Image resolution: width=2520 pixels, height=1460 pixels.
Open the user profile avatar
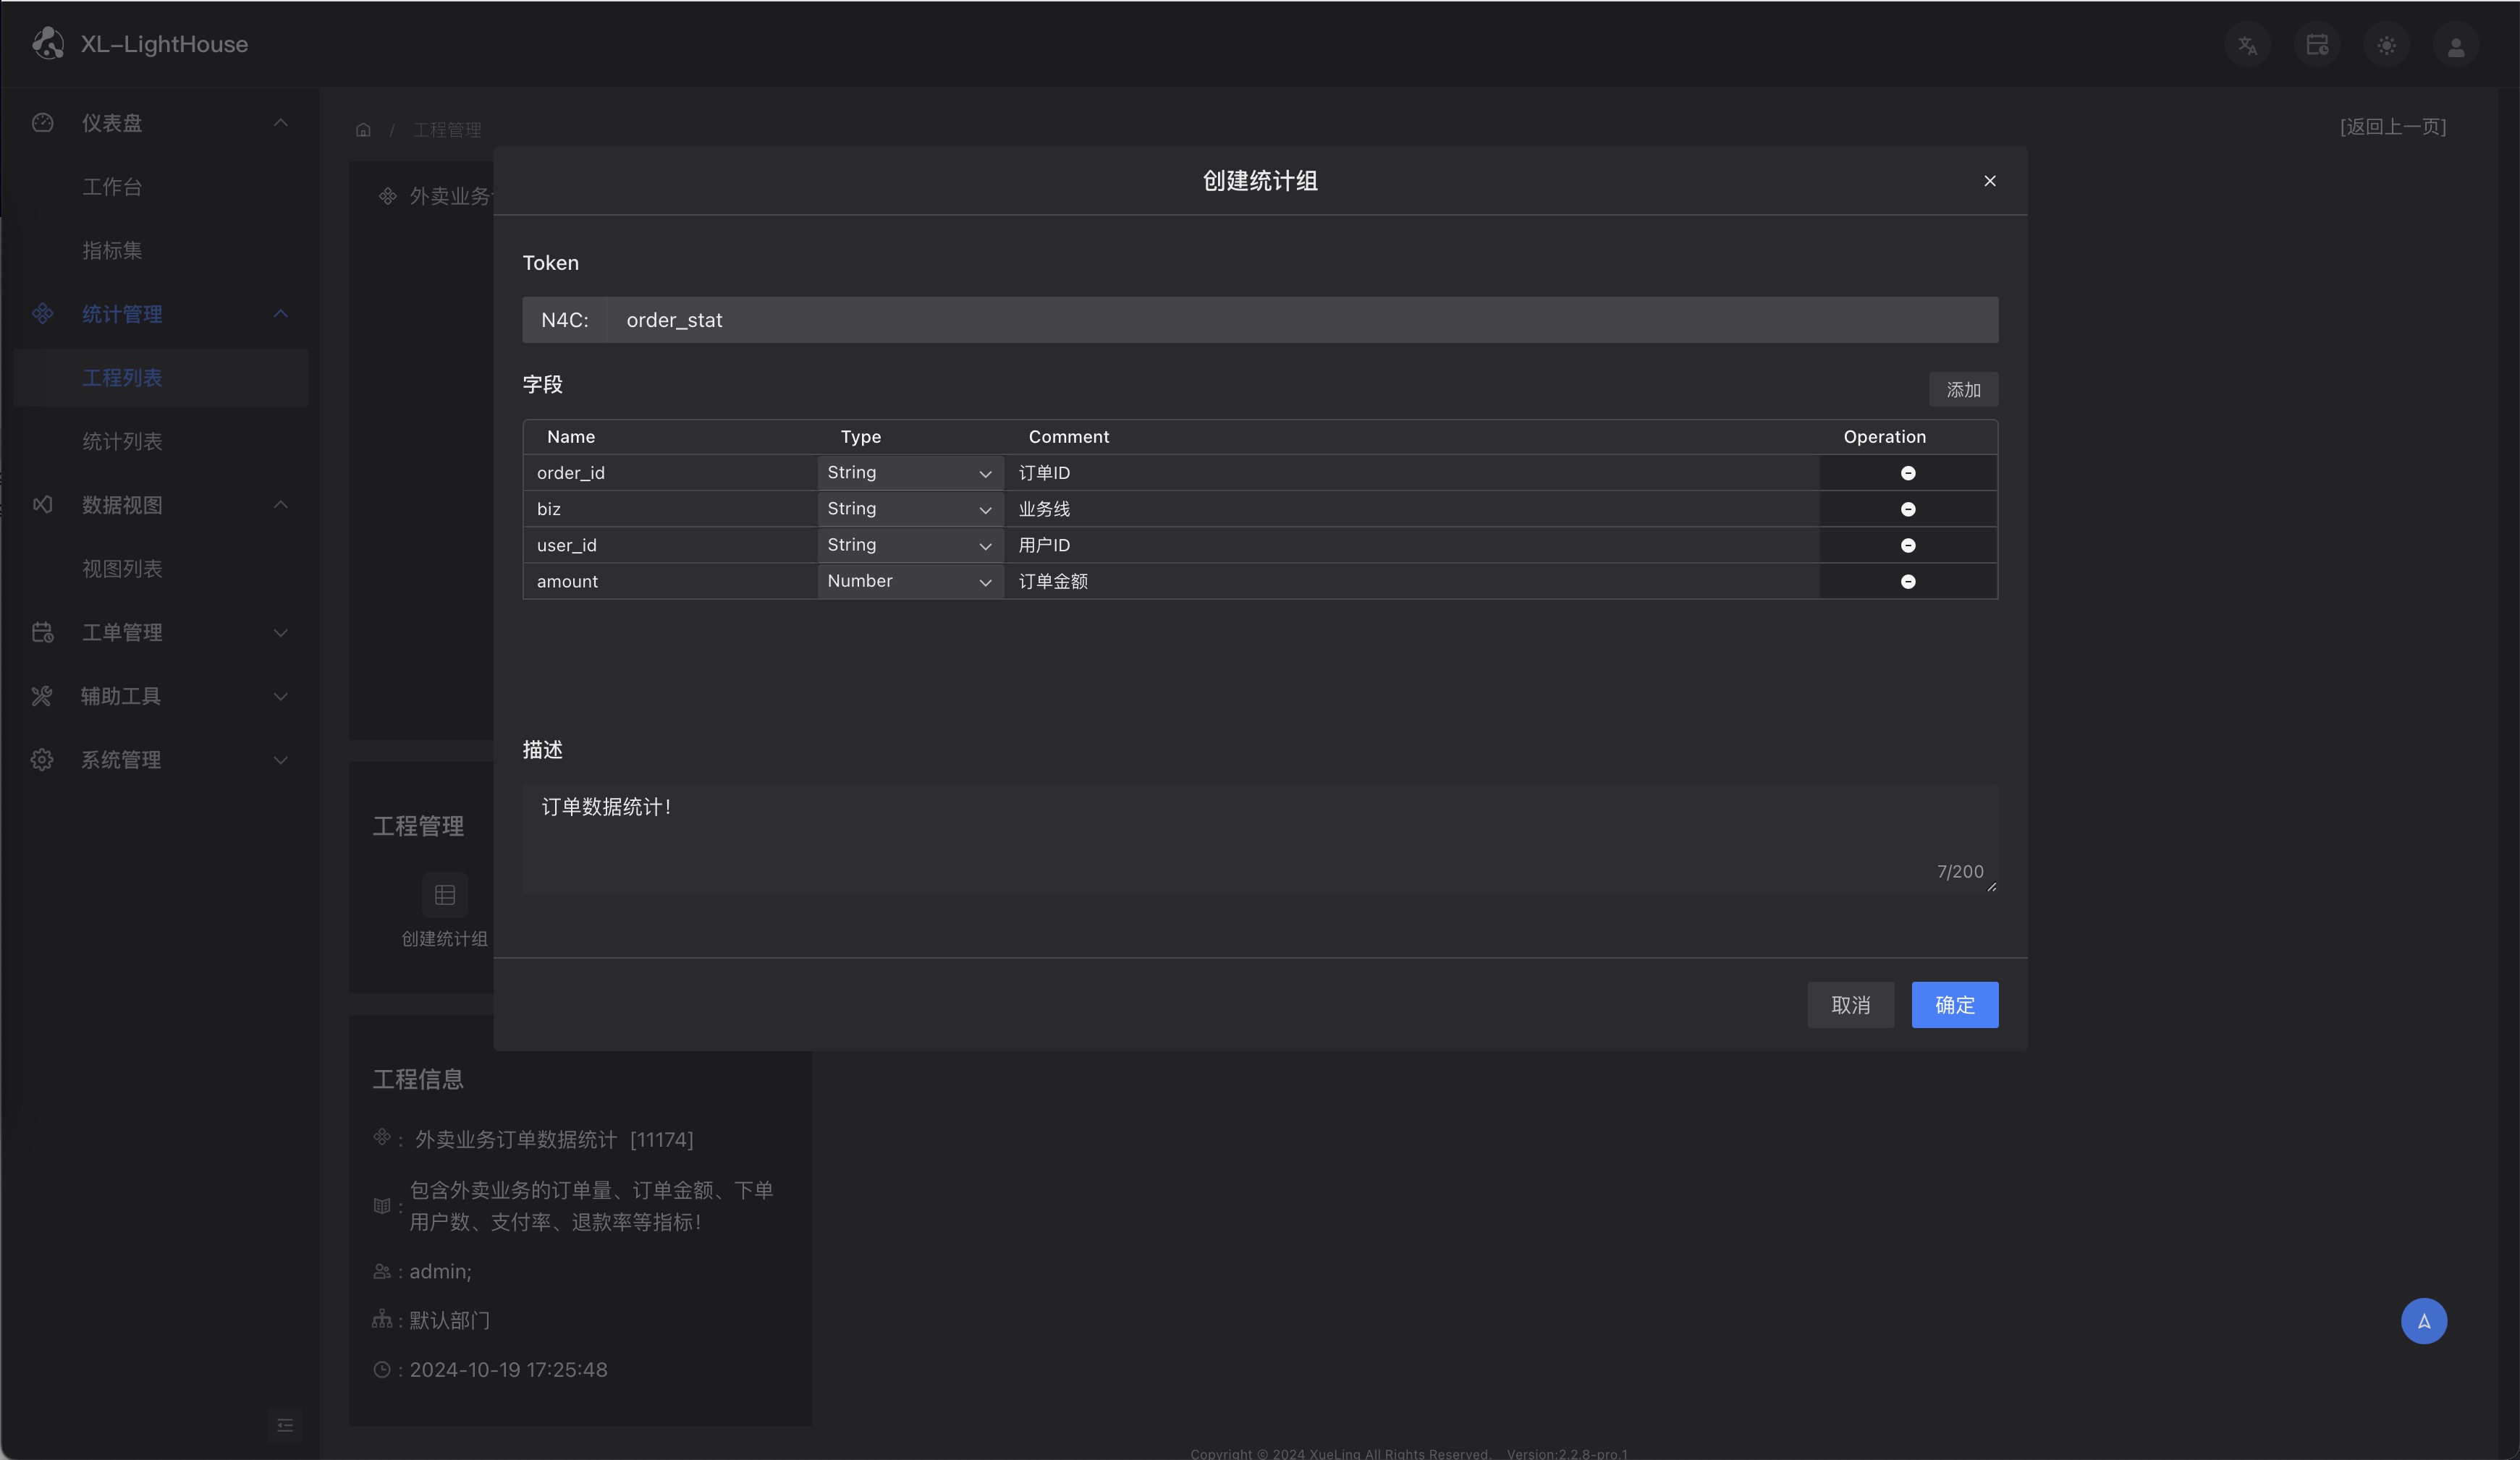tap(2455, 45)
